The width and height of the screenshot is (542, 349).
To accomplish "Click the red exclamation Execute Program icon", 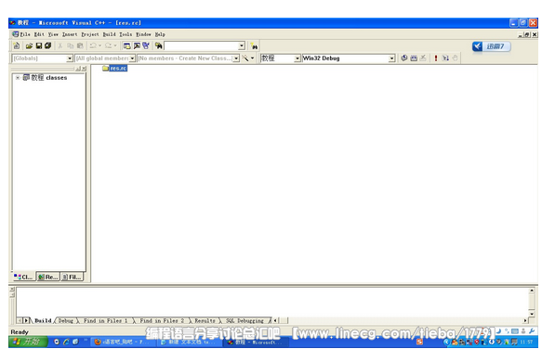I will click(436, 58).
